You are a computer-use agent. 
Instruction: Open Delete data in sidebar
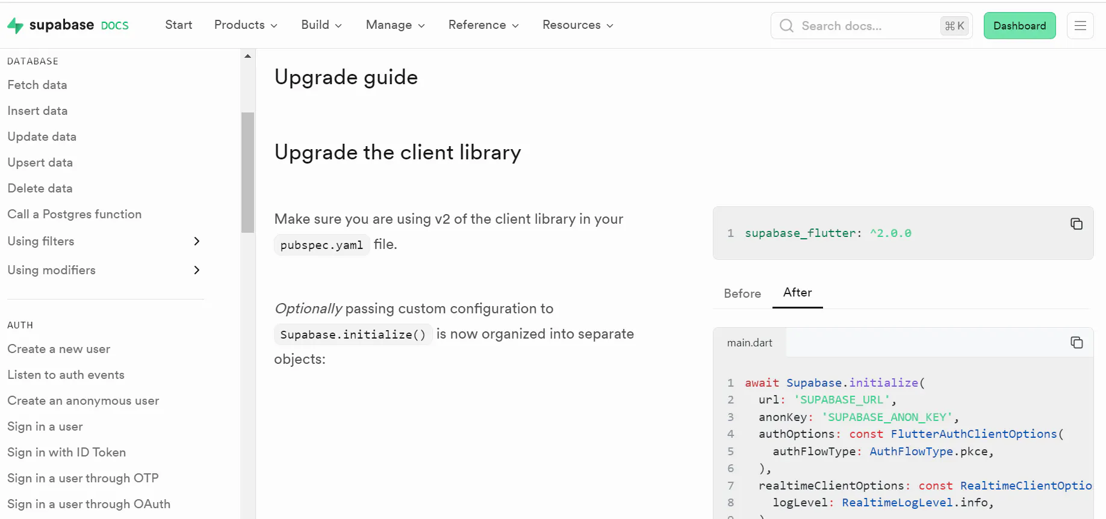click(40, 188)
